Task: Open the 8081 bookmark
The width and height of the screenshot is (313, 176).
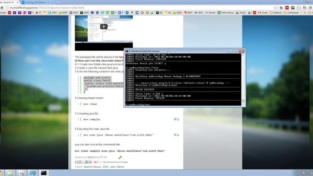Action: [199, 13]
